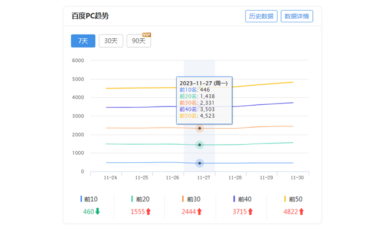Click the VIP badge on 90天

(147, 35)
